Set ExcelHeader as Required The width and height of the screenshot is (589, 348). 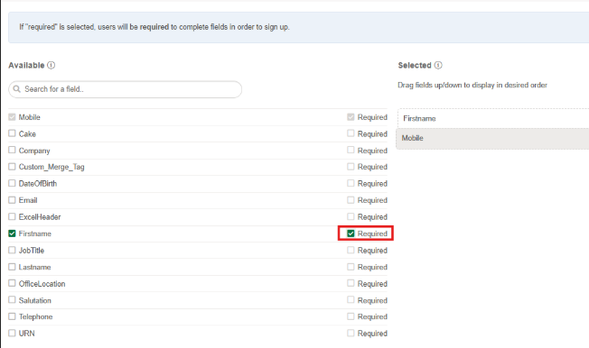[351, 216]
